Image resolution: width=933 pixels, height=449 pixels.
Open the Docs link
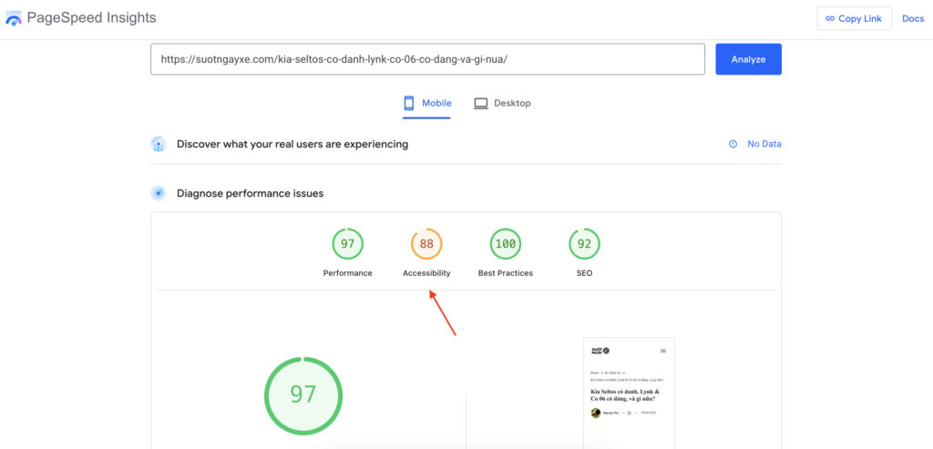pyautogui.click(x=913, y=18)
